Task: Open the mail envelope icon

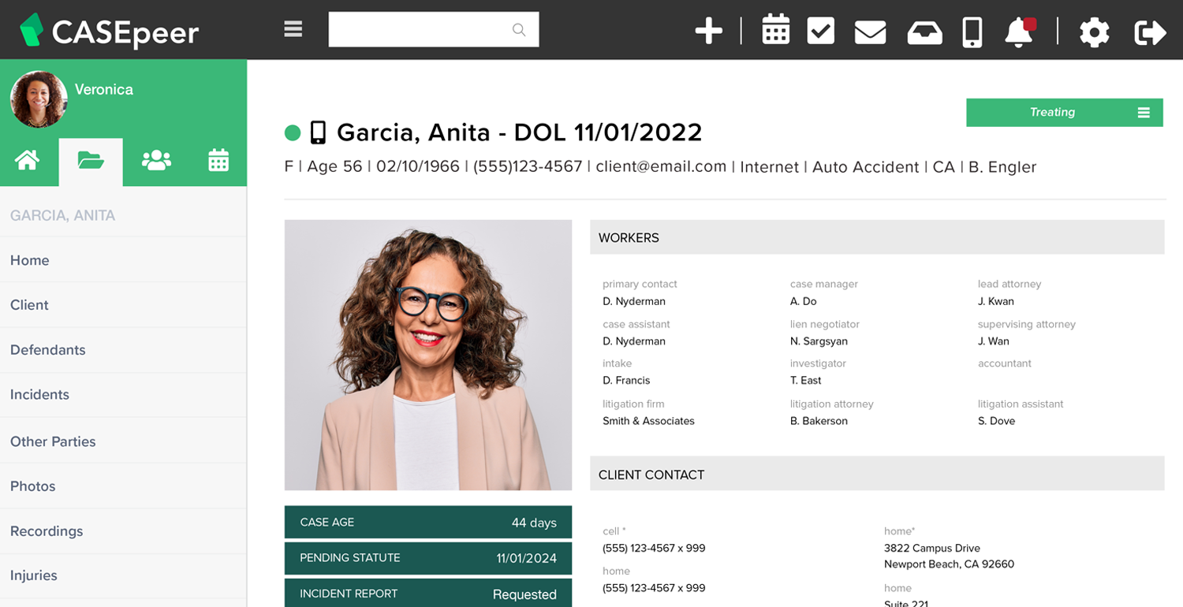Action: click(x=869, y=32)
